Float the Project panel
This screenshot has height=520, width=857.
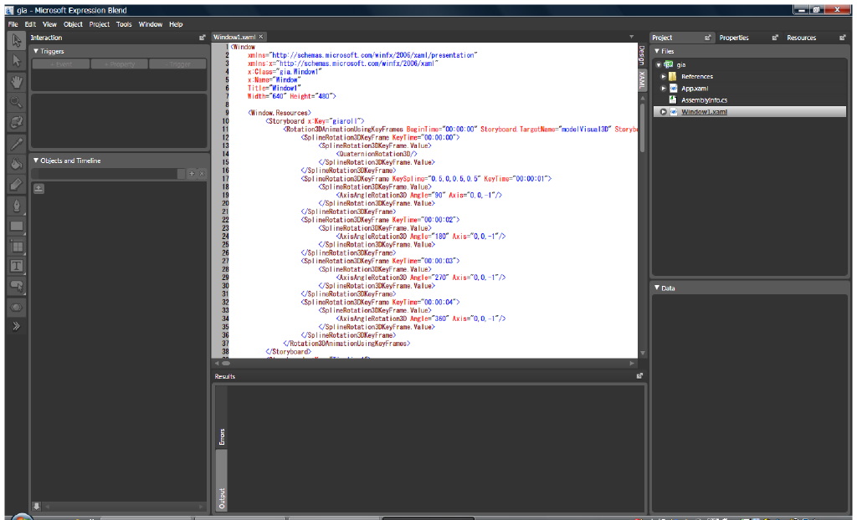tap(708, 38)
